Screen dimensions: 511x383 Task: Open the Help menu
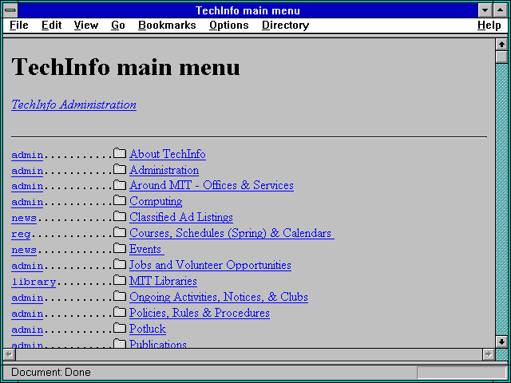tap(489, 26)
